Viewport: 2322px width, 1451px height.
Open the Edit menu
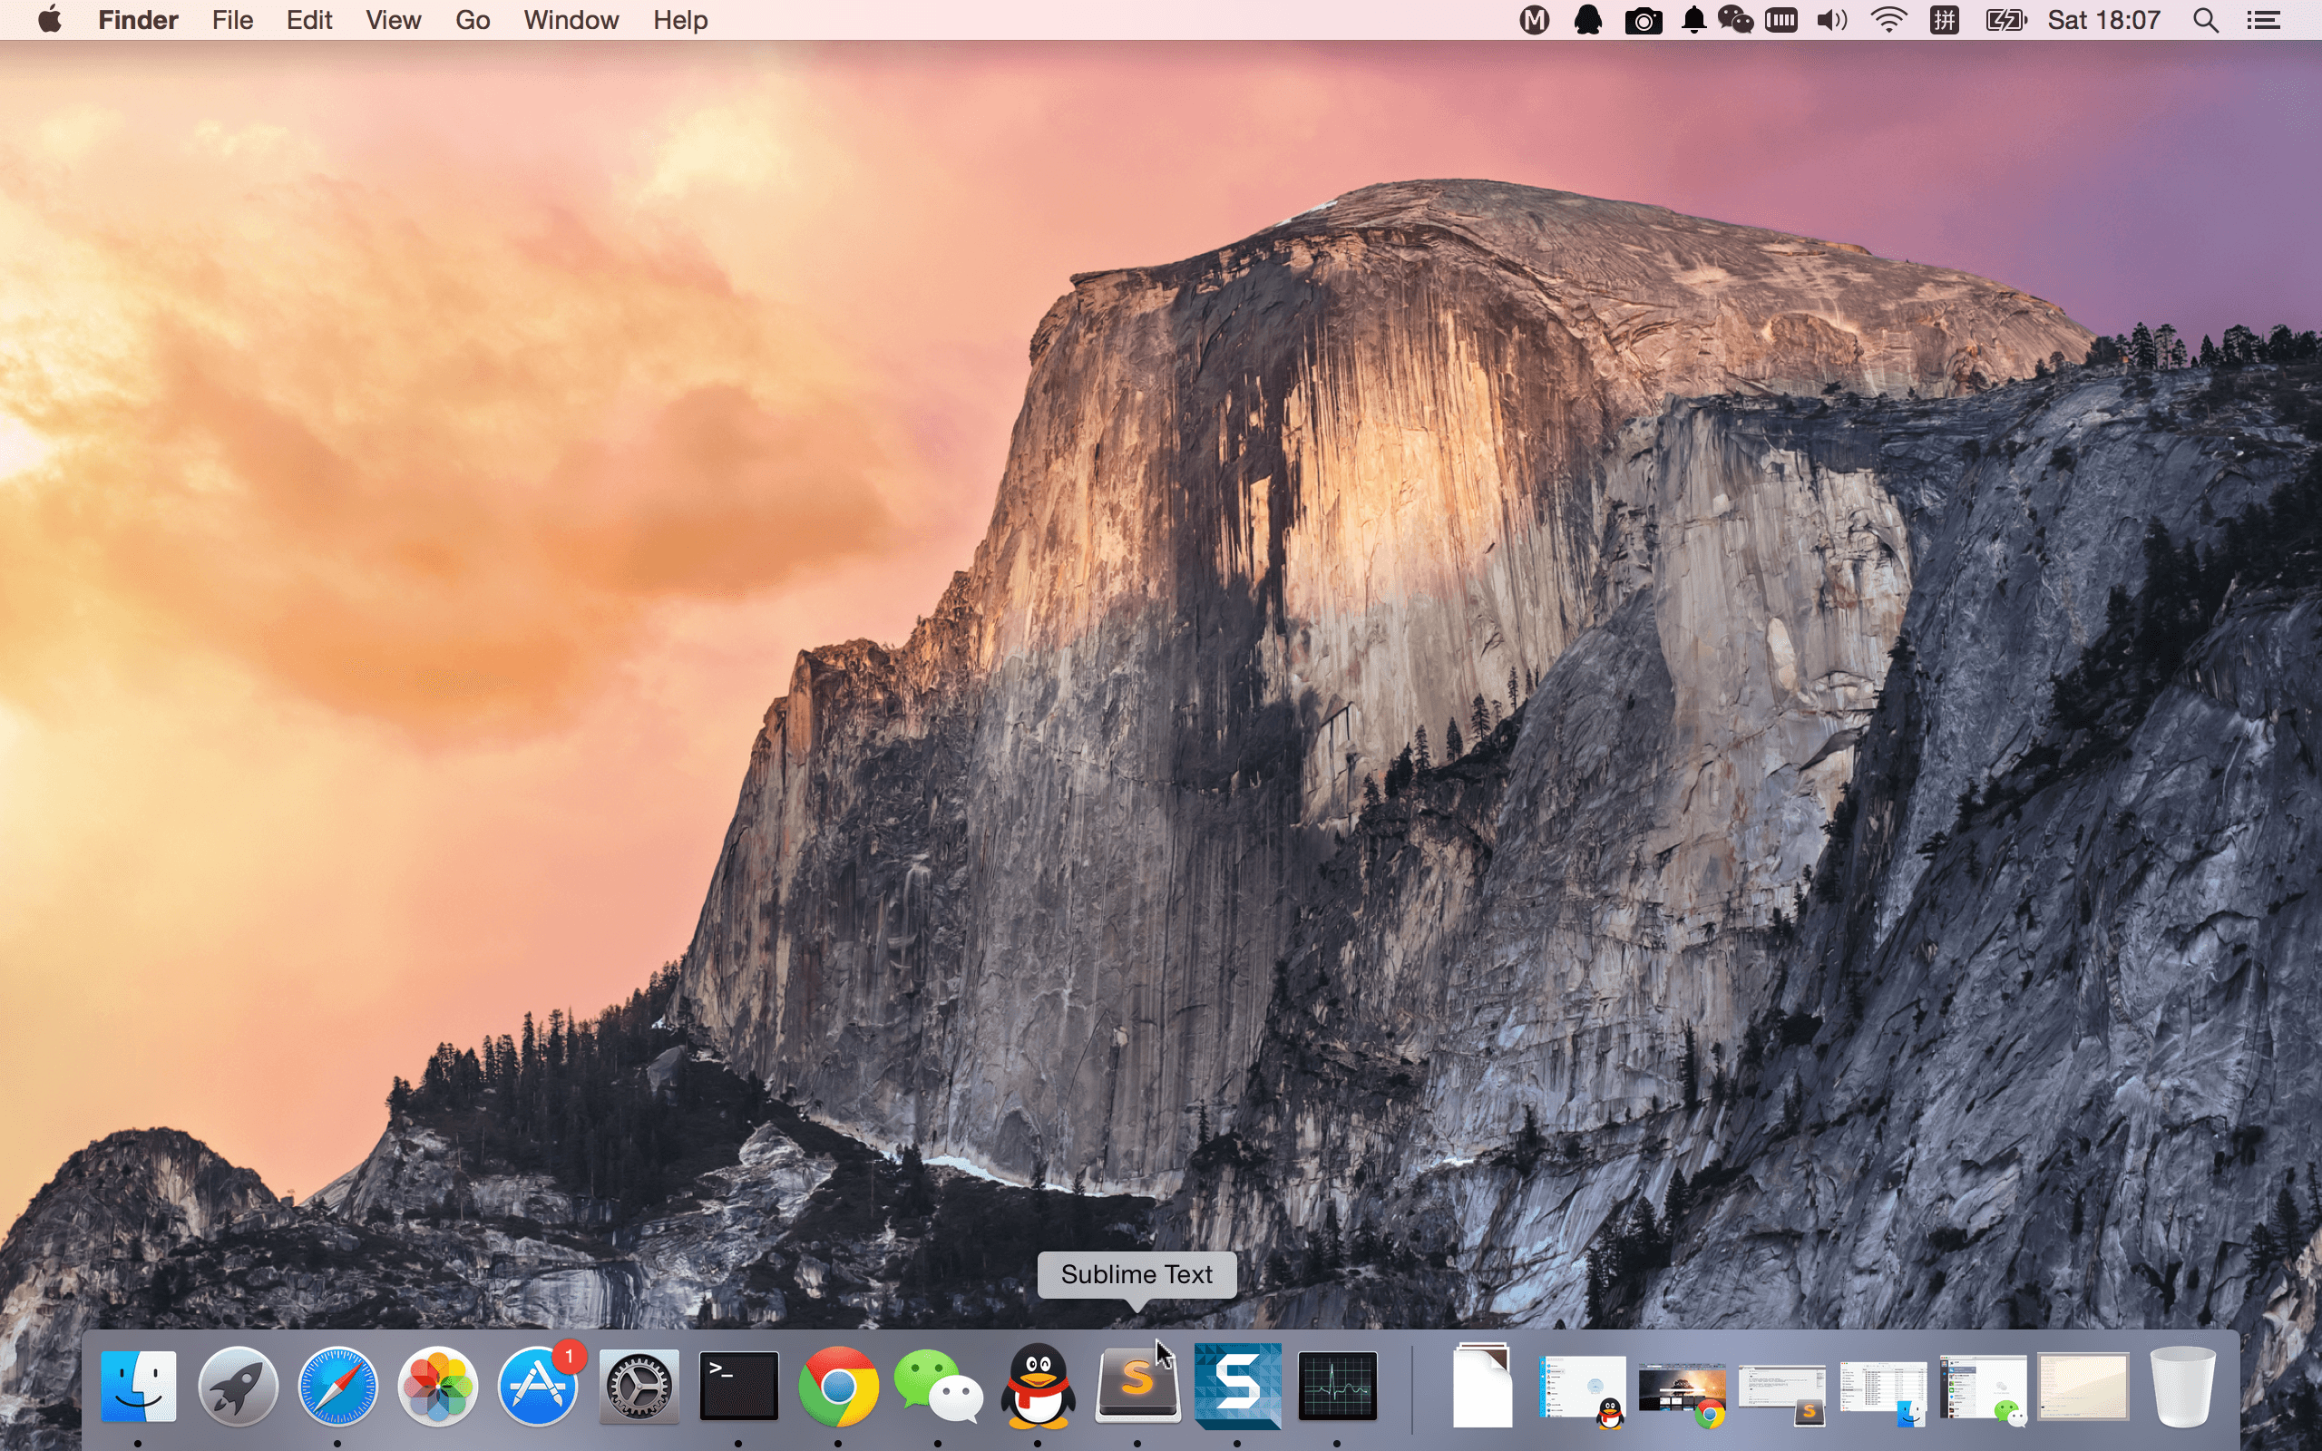[309, 20]
